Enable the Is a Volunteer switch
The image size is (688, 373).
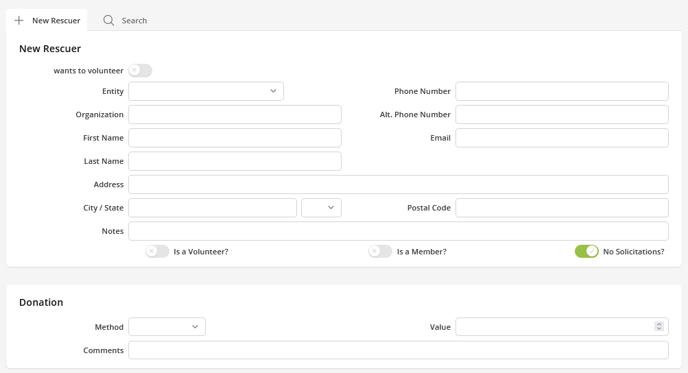(157, 252)
